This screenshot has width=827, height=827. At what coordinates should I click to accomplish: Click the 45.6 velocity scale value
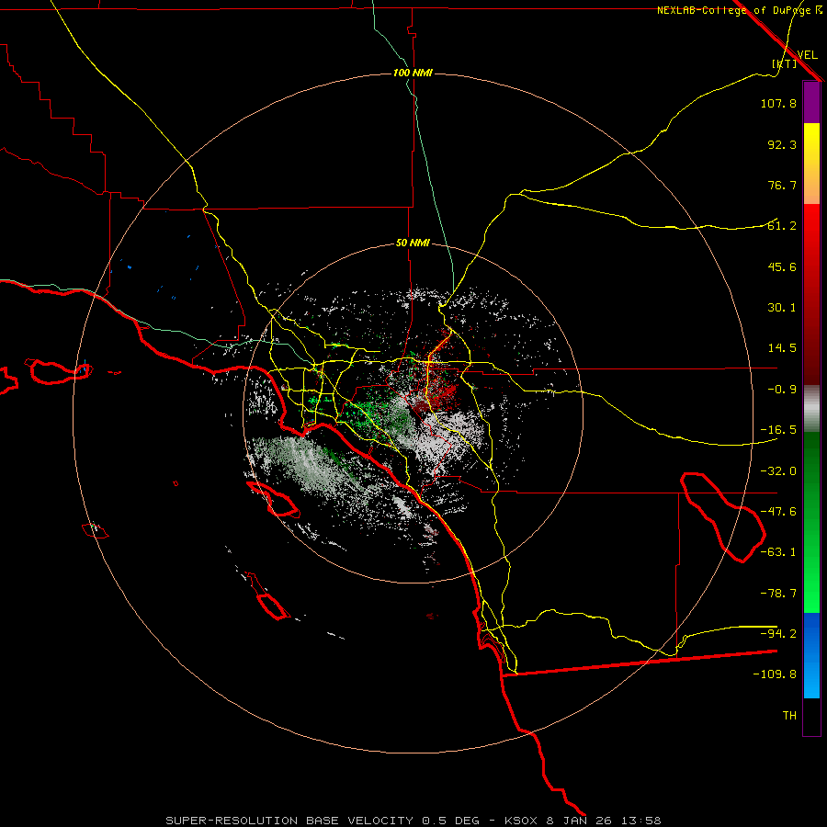(782, 266)
